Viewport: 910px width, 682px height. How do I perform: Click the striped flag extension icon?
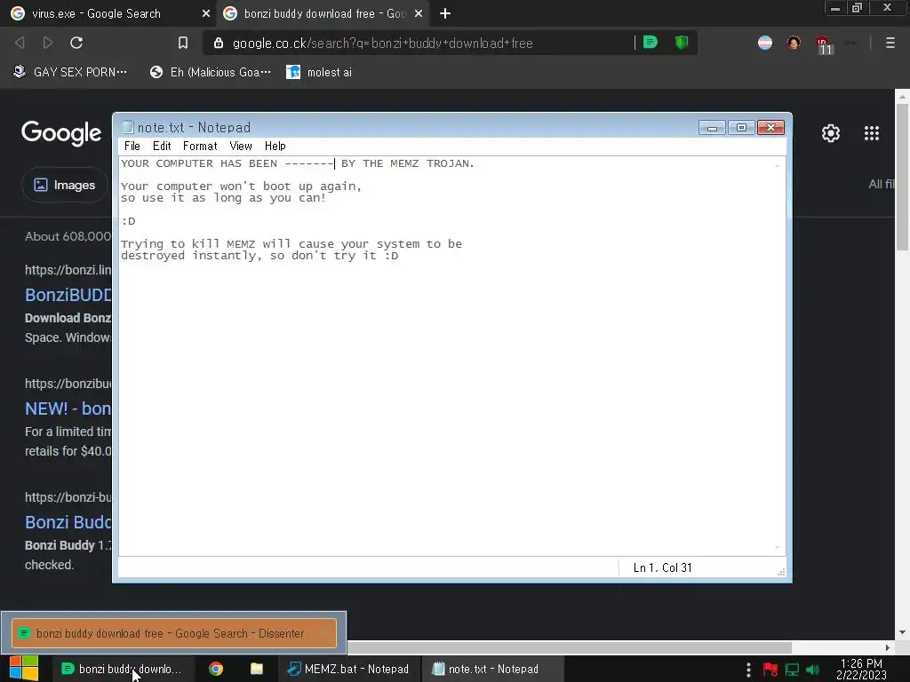[x=765, y=43]
